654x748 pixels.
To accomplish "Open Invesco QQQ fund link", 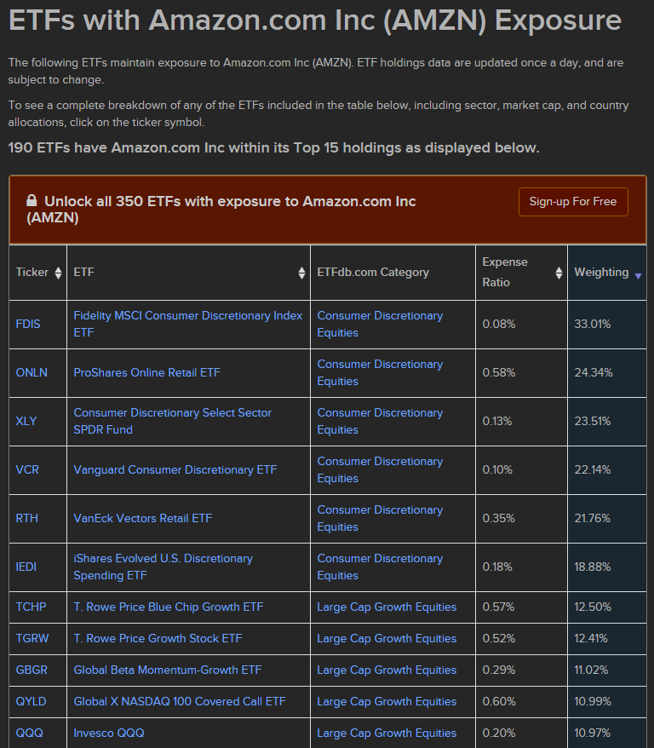I will [109, 734].
